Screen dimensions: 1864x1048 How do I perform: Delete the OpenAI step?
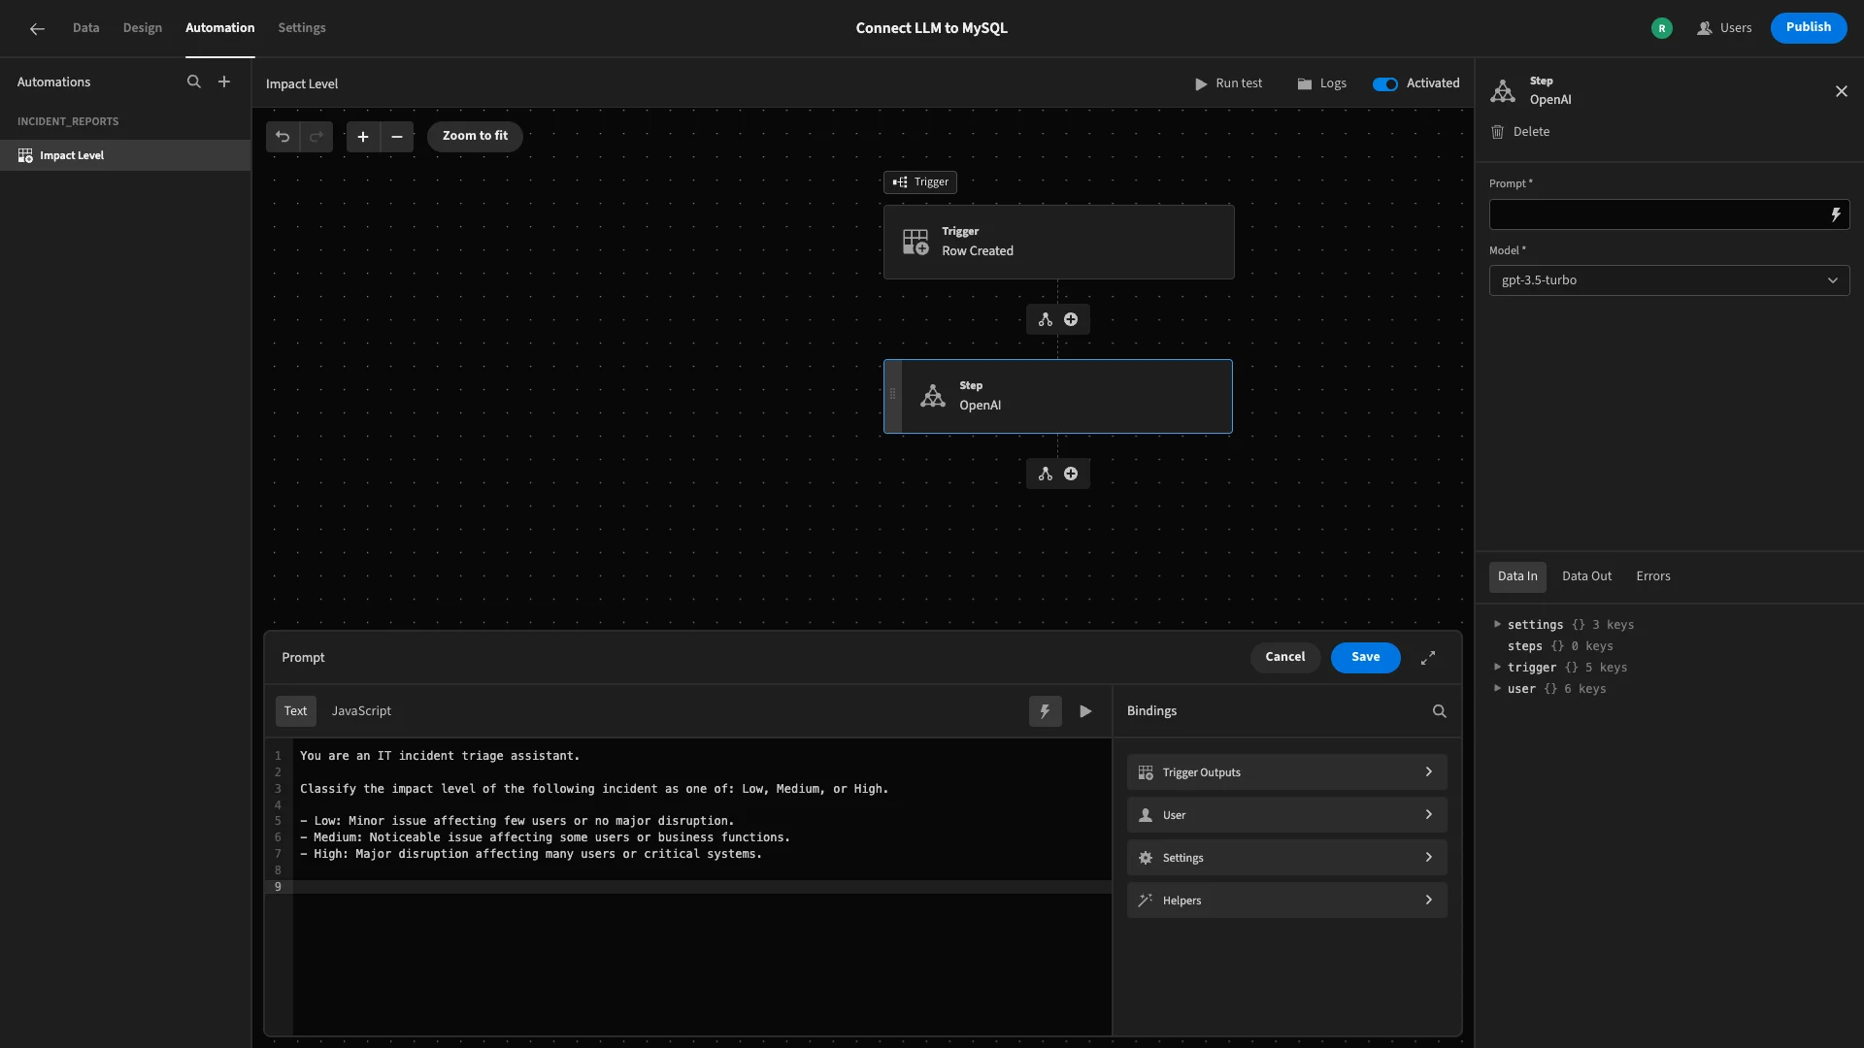tap(1521, 132)
